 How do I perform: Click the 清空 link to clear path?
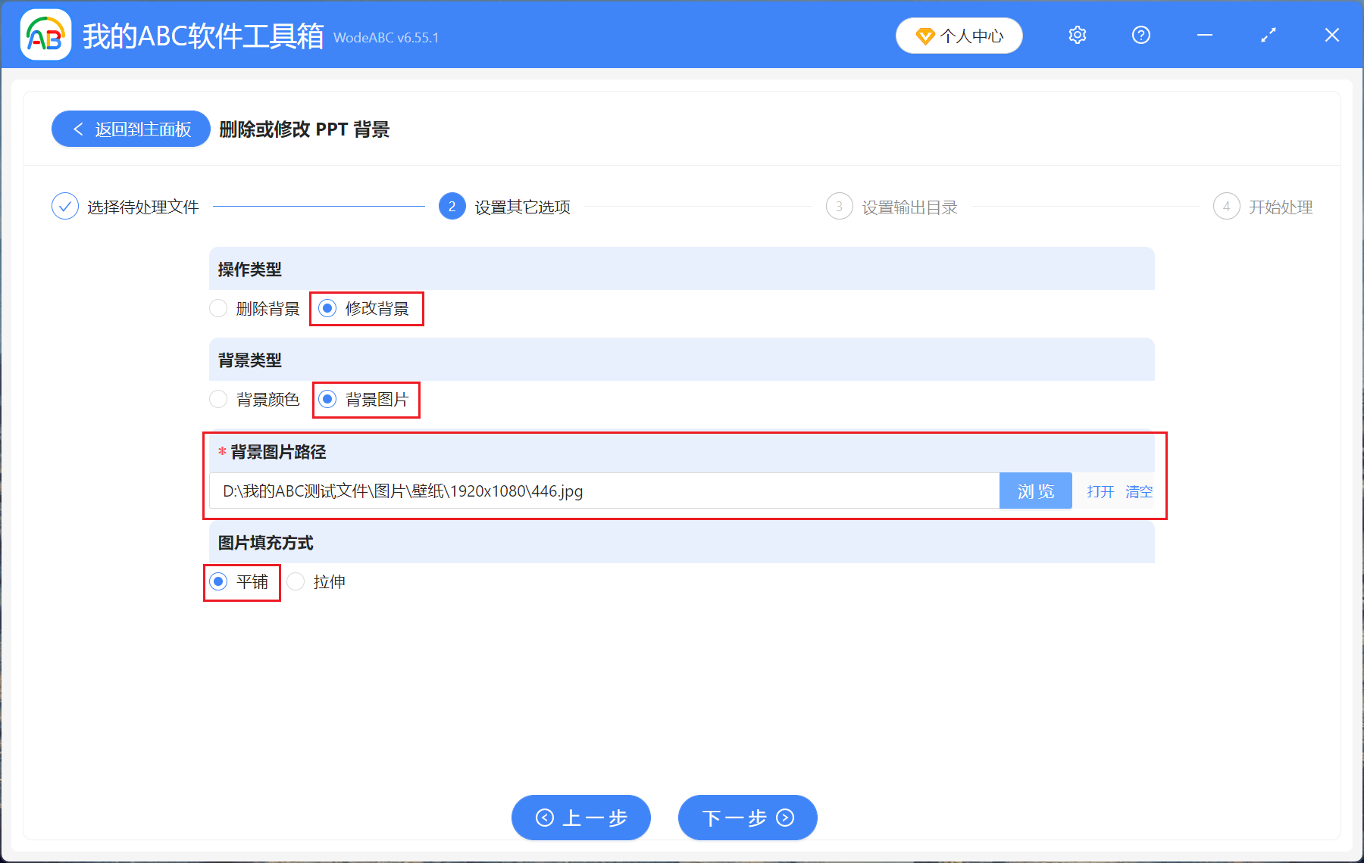tap(1140, 491)
